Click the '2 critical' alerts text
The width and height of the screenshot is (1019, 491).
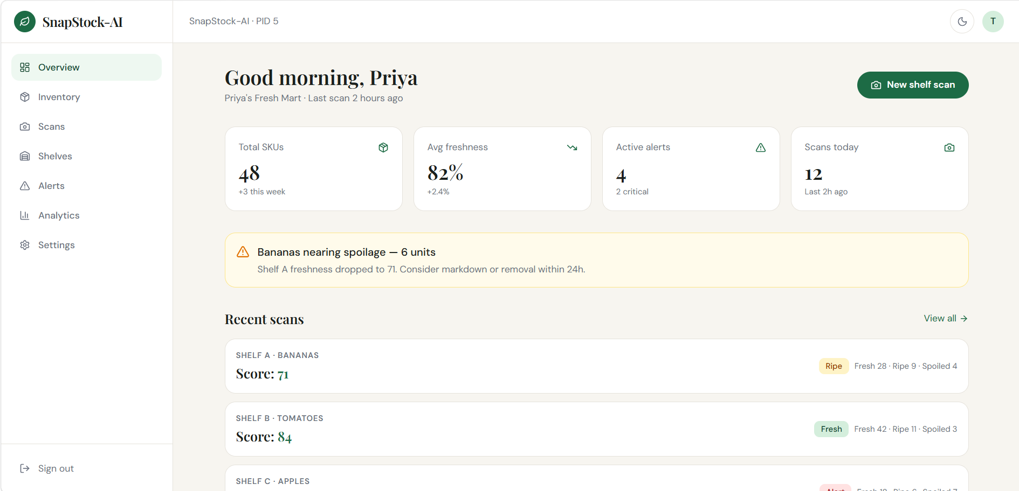tap(632, 192)
